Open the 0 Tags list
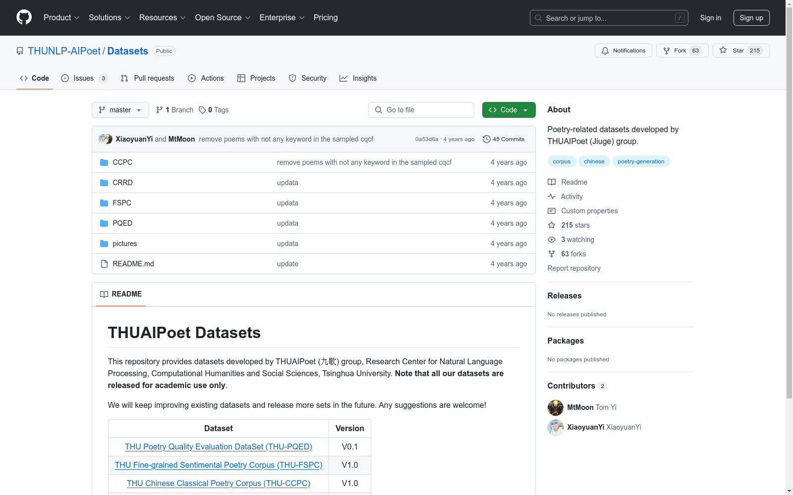 (214, 110)
